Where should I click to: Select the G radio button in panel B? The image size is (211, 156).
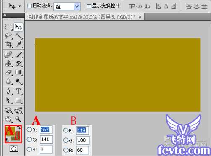tap(66, 140)
